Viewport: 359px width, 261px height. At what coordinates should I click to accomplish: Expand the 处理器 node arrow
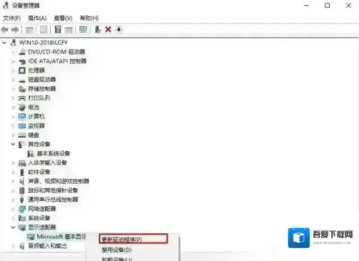tap(13, 70)
